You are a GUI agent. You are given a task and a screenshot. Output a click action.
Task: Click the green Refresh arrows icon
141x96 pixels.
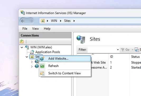coord(42,66)
